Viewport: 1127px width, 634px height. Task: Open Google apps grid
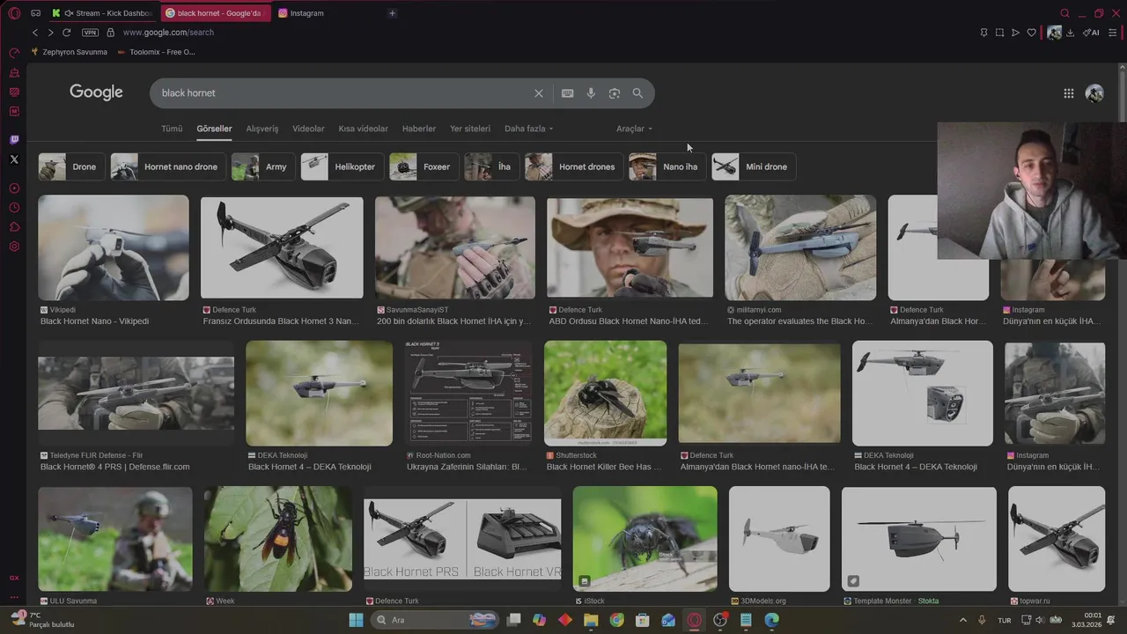coord(1068,93)
